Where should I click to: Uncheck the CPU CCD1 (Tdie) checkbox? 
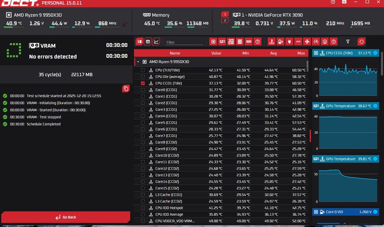click(x=143, y=83)
